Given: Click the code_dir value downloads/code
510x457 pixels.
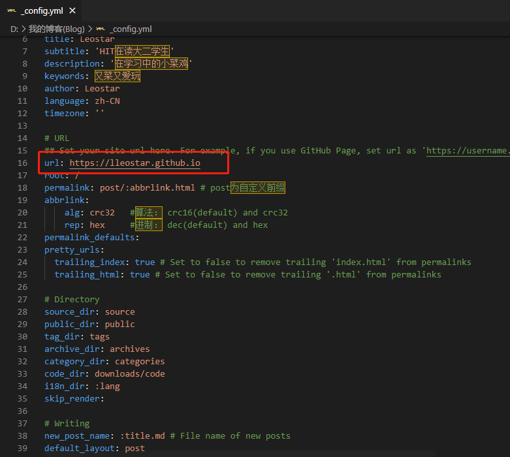Looking at the screenshot, I should pos(130,373).
